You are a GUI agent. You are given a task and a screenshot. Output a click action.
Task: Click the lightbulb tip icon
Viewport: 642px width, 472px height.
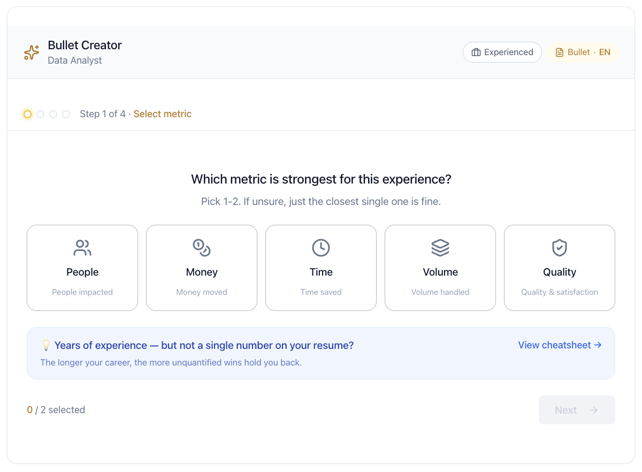click(46, 346)
